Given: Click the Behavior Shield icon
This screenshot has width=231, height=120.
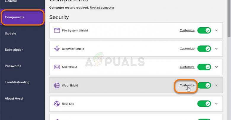Looking at the screenshot, I should coord(57,49).
